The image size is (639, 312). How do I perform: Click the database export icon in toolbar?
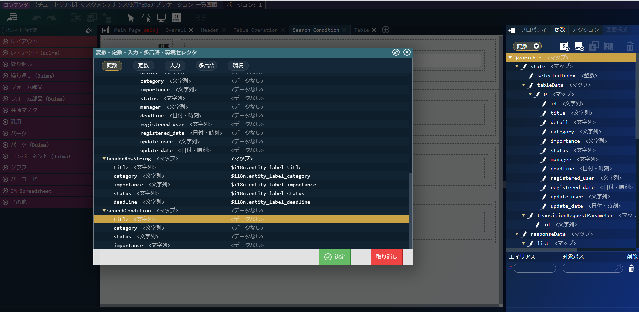click(12, 17)
